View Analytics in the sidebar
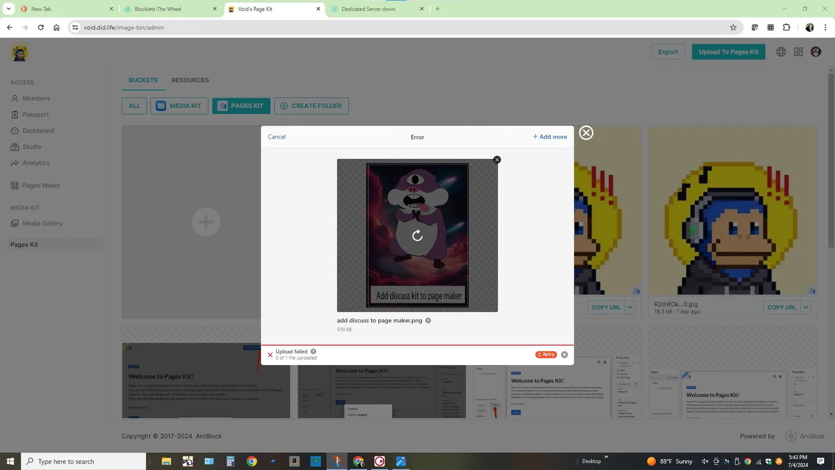The width and height of the screenshot is (835, 470). coord(36,163)
